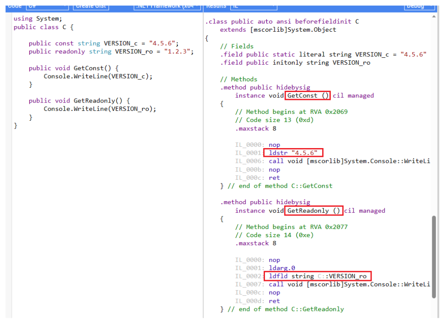Viewport: 444px width, 324px height.
Task: Click the .maxstack 8 directive in GetConst
Action: [x=256, y=128]
